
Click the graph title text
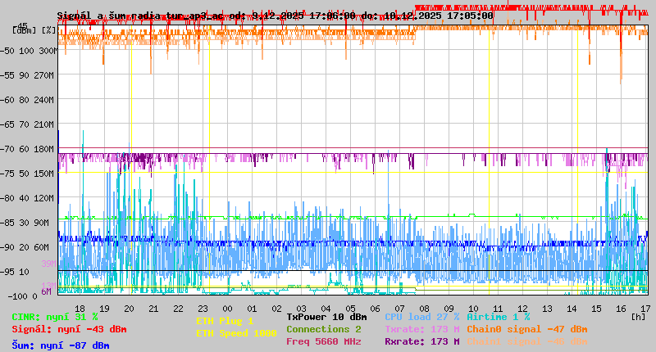[x=275, y=16]
